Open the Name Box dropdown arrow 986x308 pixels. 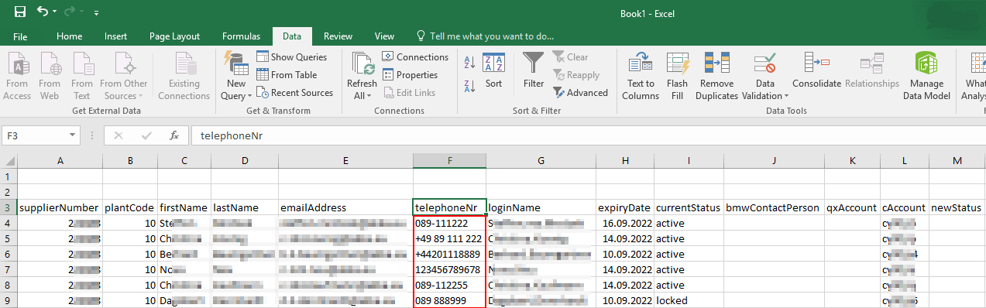click(x=73, y=135)
